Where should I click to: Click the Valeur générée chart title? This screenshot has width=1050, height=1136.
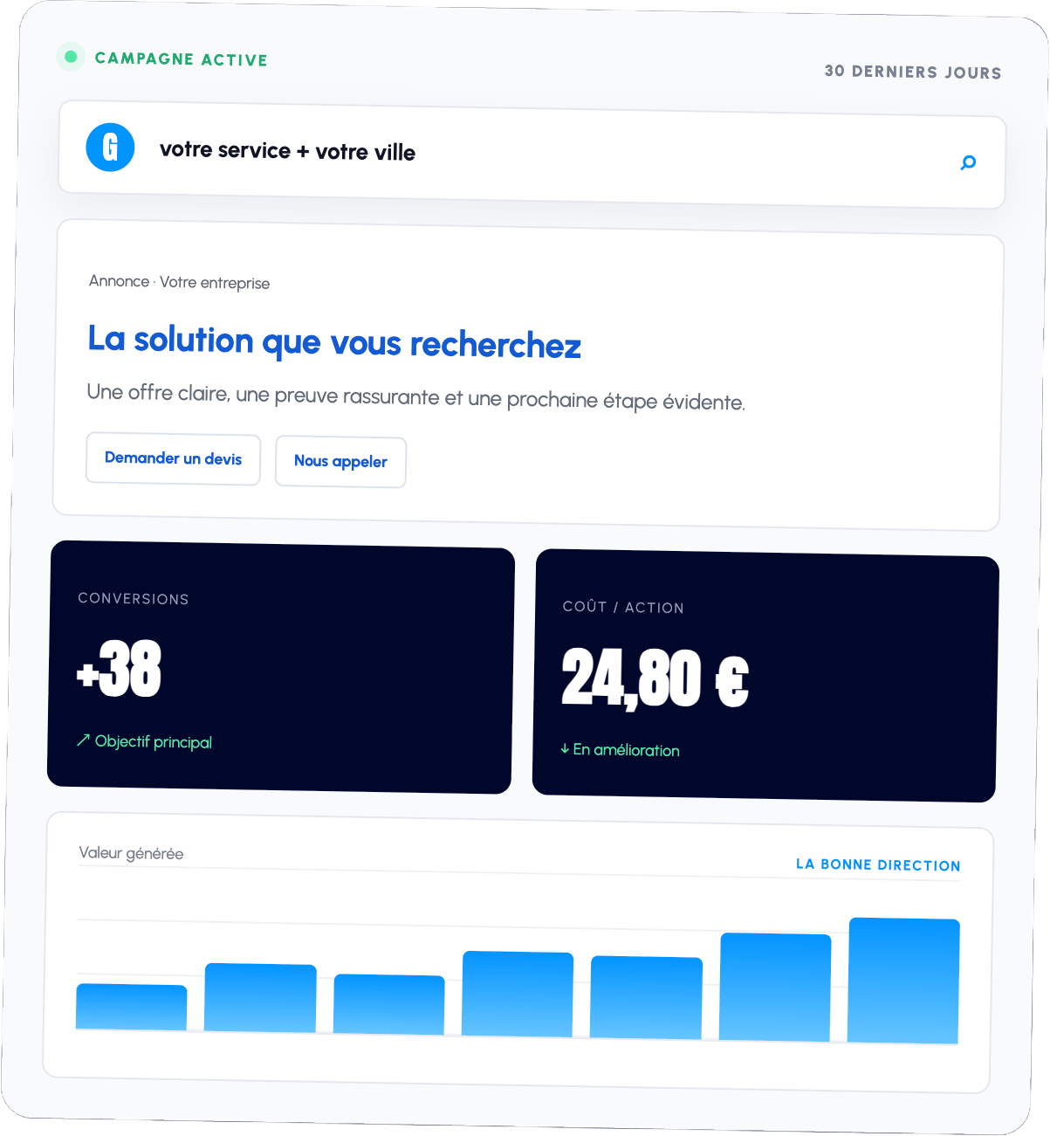pyautogui.click(x=131, y=853)
